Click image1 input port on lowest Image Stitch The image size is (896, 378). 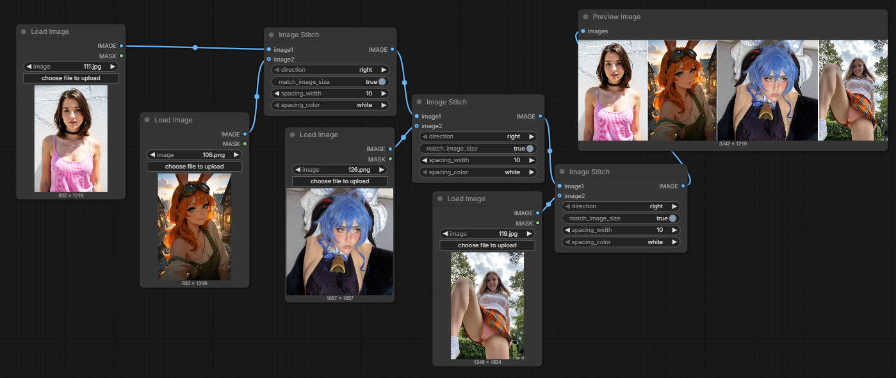click(x=560, y=186)
